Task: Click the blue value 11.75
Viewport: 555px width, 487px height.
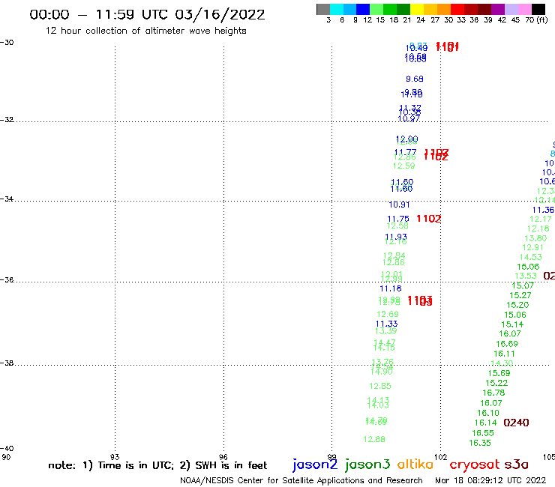Action: [x=398, y=219]
